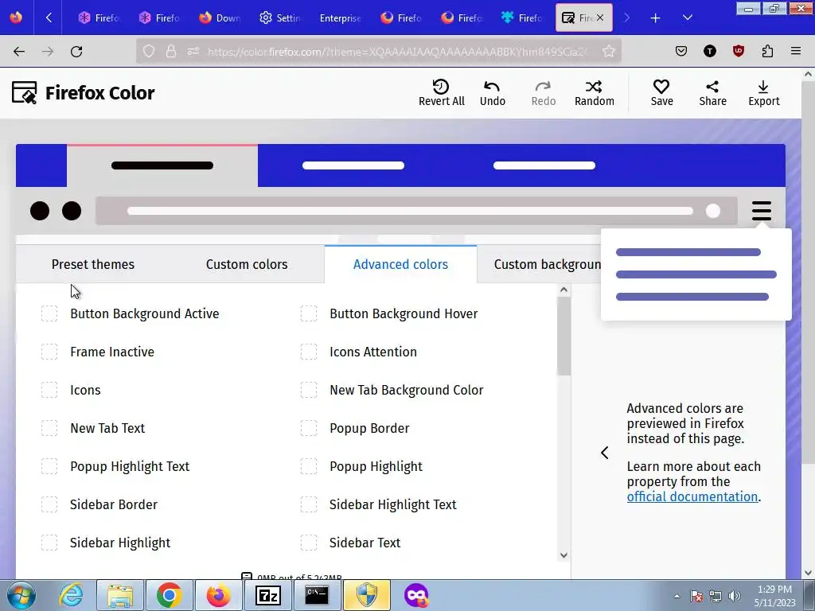
Task: Click the system clock in tray
Action: [x=774, y=596]
